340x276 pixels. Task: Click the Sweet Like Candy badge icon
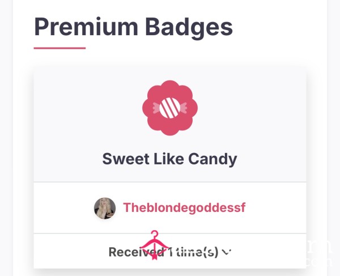[170, 108]
